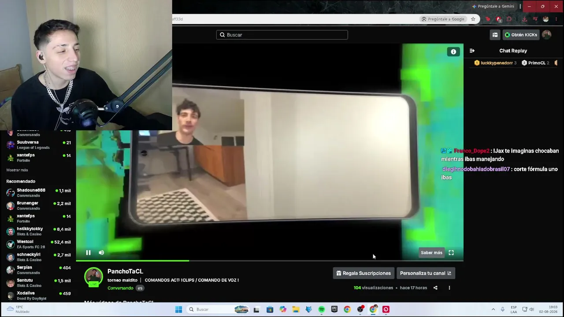Viewport: 564px width, 317px height.
Task: Enter fullscreen video mode
Action: pyautogui.click(x=451, y=253)
